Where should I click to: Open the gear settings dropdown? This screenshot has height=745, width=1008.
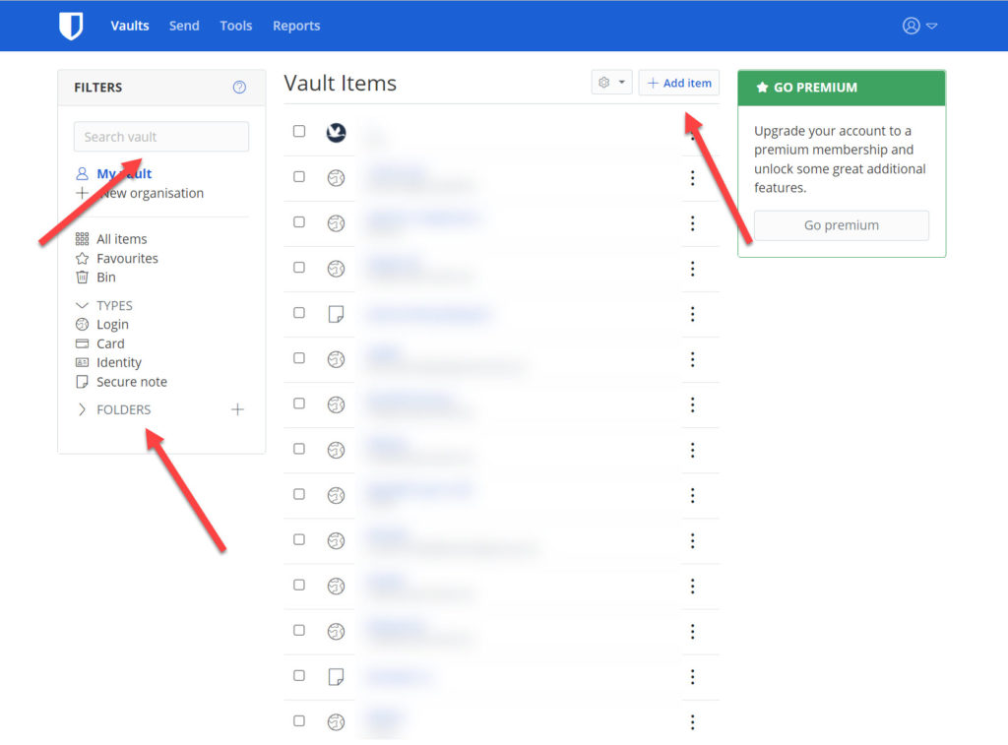(x=611, y=83)
